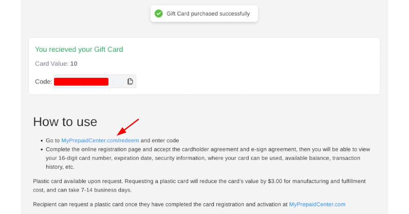Click the 'Code:' label
The width and height of the screenshot is (409, 214).
point(44,82)
